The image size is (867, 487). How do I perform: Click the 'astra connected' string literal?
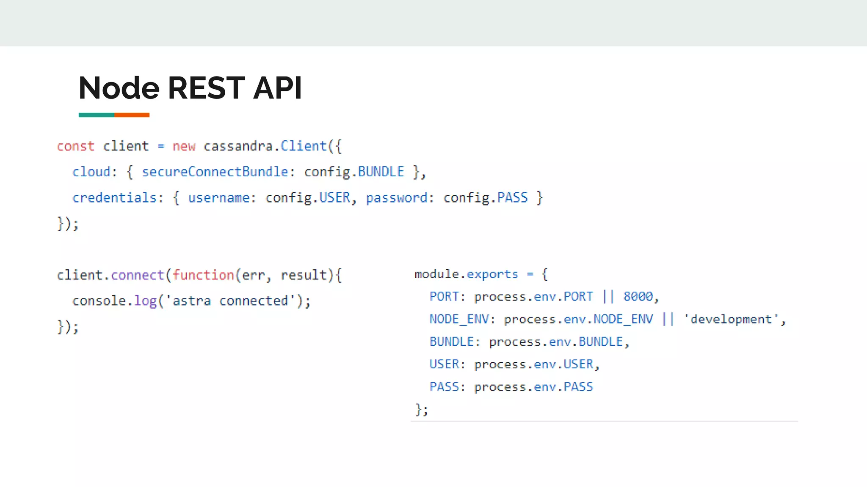[230, 301]
